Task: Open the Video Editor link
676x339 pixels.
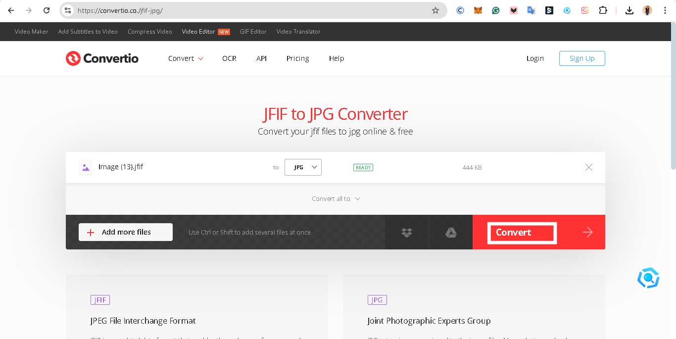Action: (197, 31)
